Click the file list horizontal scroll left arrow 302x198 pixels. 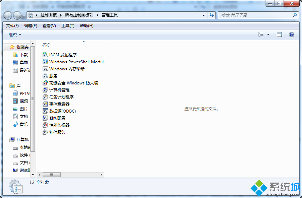pyautogui.click(x=39, y=175)
